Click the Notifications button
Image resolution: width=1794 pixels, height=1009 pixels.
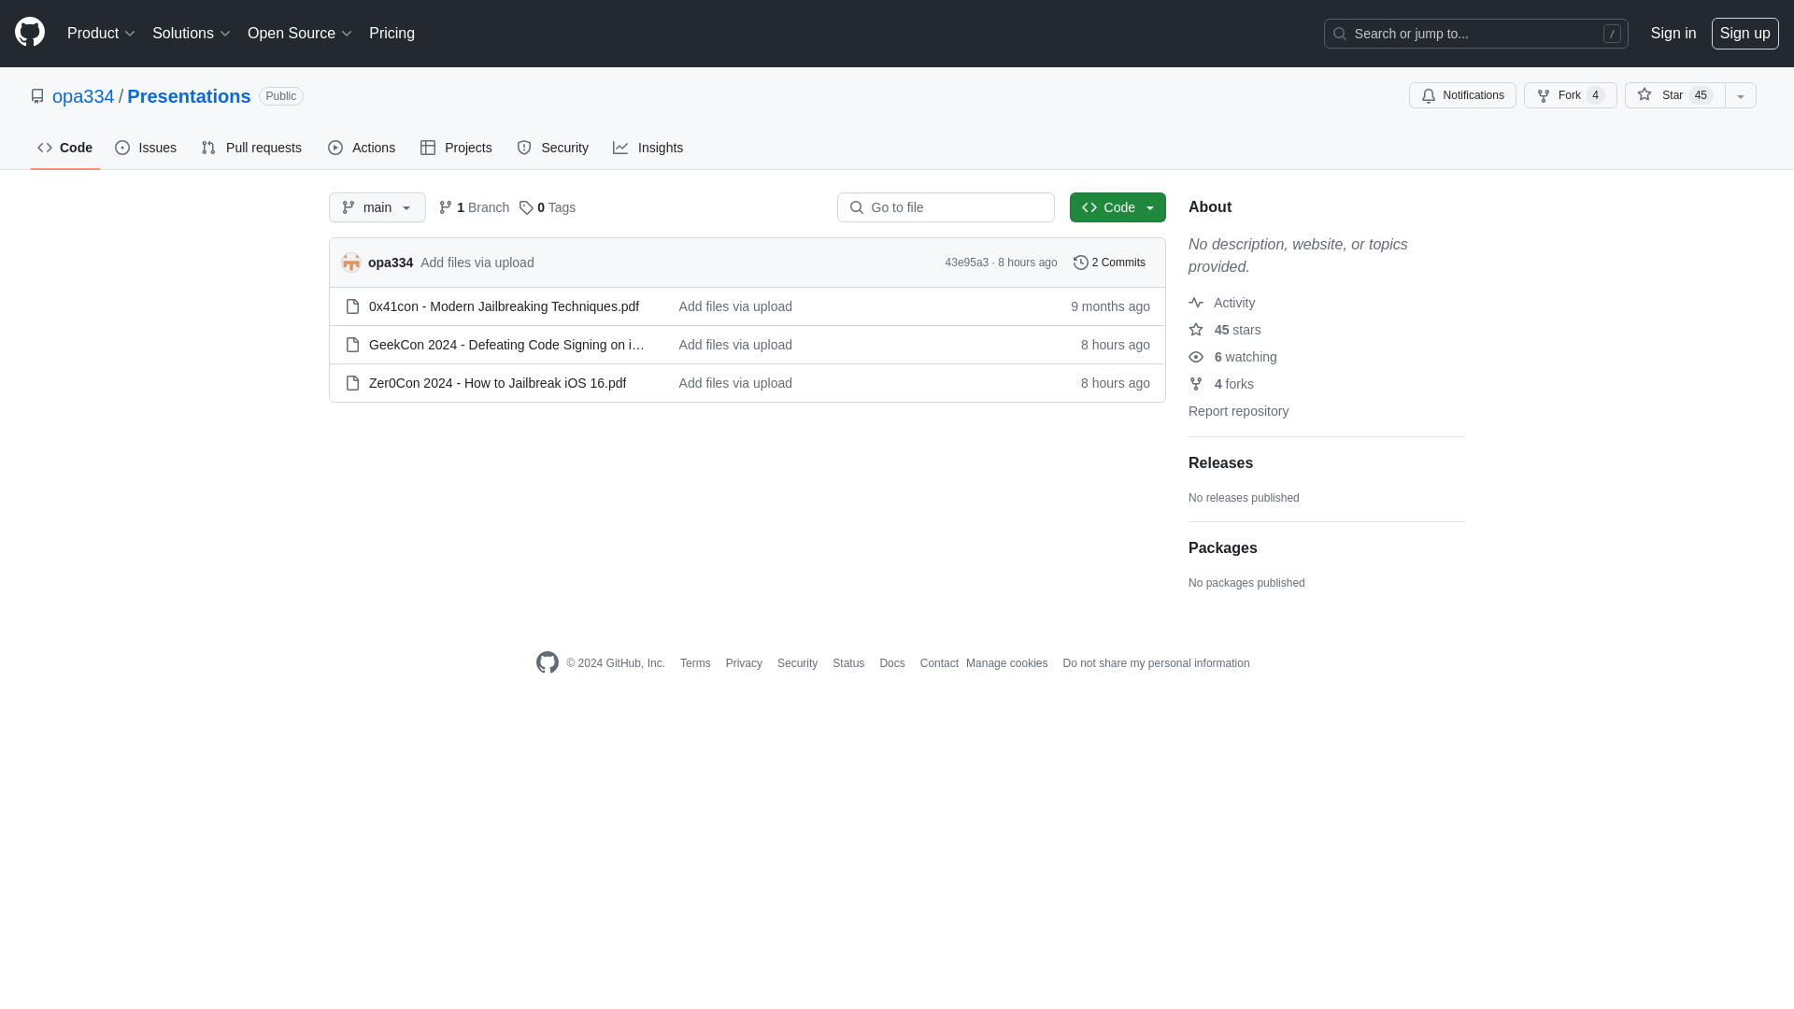[1462, 95]
